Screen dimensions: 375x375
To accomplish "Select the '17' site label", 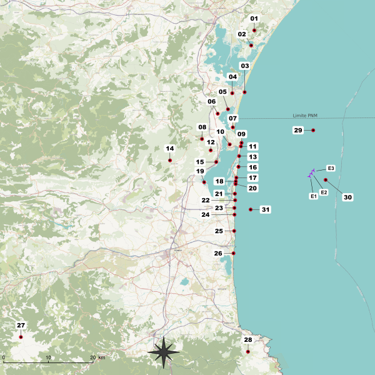I will point(252,177).
